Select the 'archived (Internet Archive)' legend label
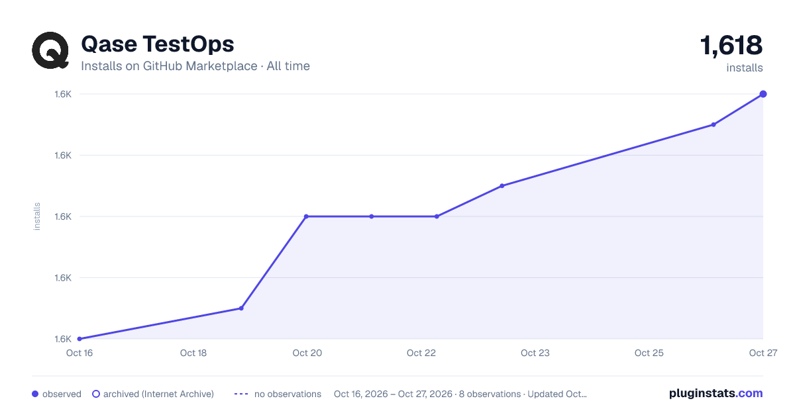 [x=158, y=394]
